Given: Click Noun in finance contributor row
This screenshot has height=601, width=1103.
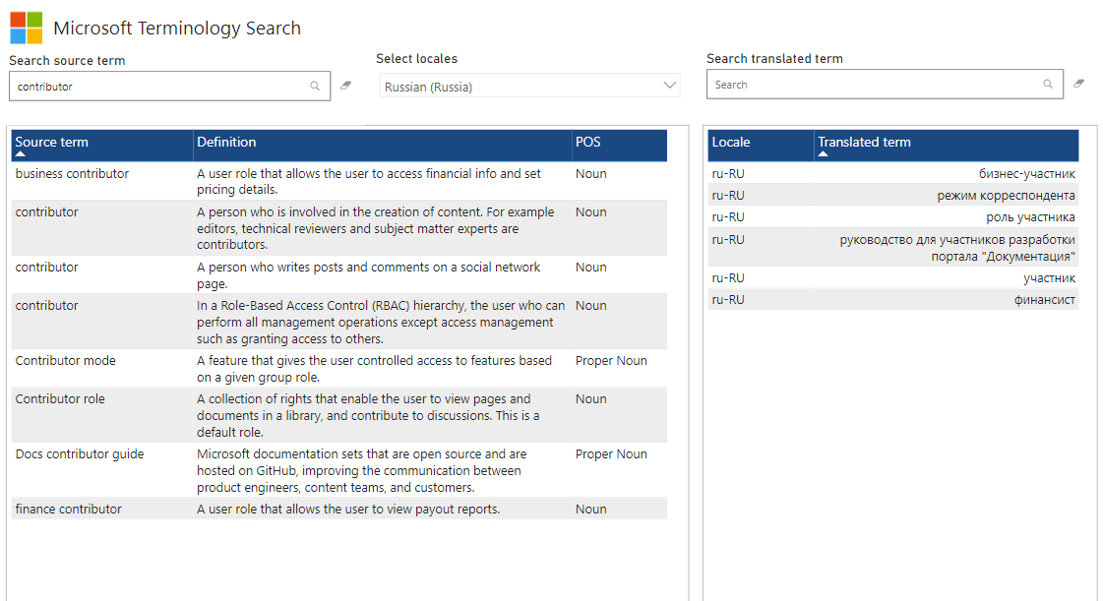Looking at the screenshot, I should coord(591,509).
